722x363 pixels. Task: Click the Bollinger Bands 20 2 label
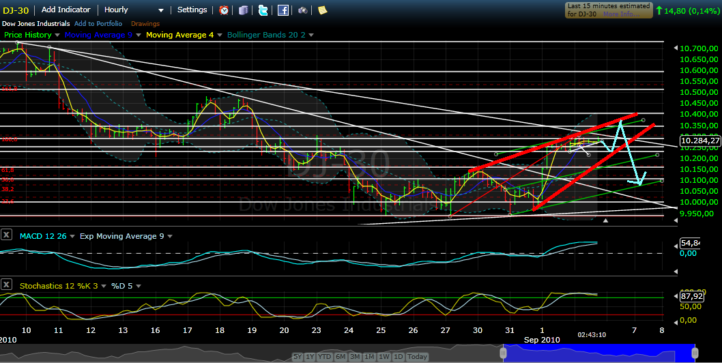tap(266, 35)
